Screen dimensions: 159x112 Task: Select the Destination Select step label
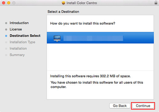(25, 36)
